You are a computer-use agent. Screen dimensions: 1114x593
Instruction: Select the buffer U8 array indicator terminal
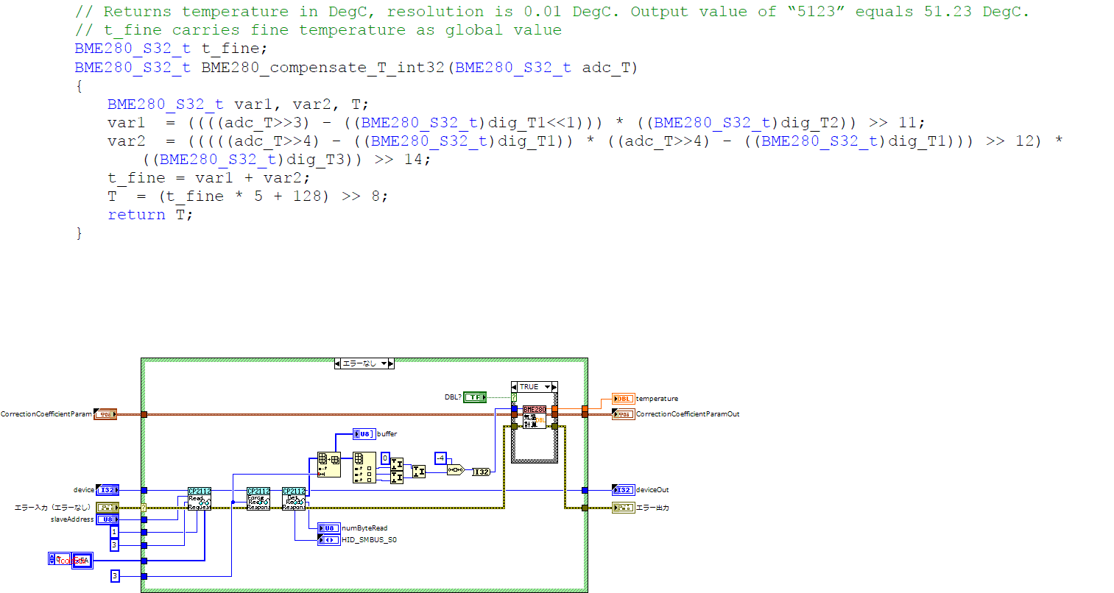[x=364, y=434]
